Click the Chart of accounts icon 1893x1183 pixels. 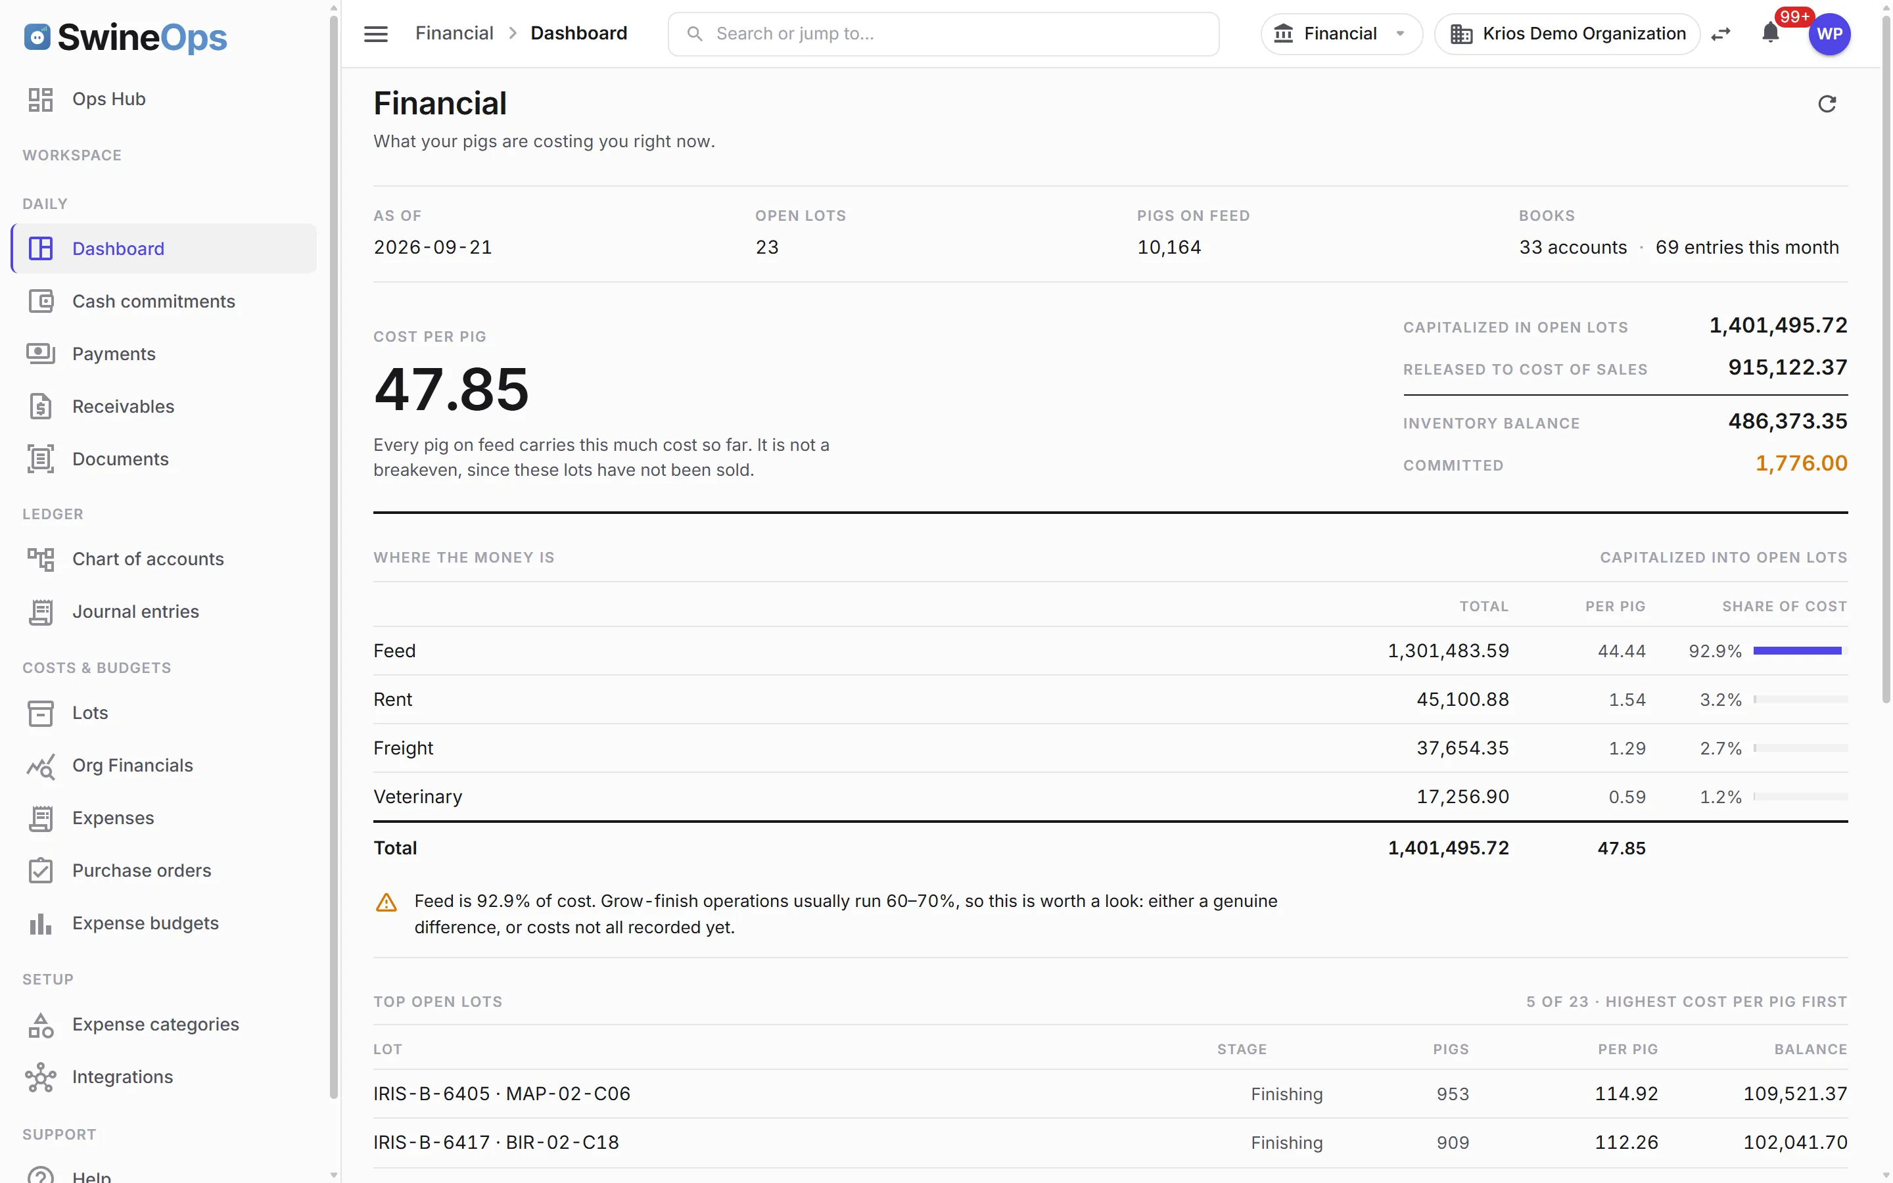(x=41, y=559)
